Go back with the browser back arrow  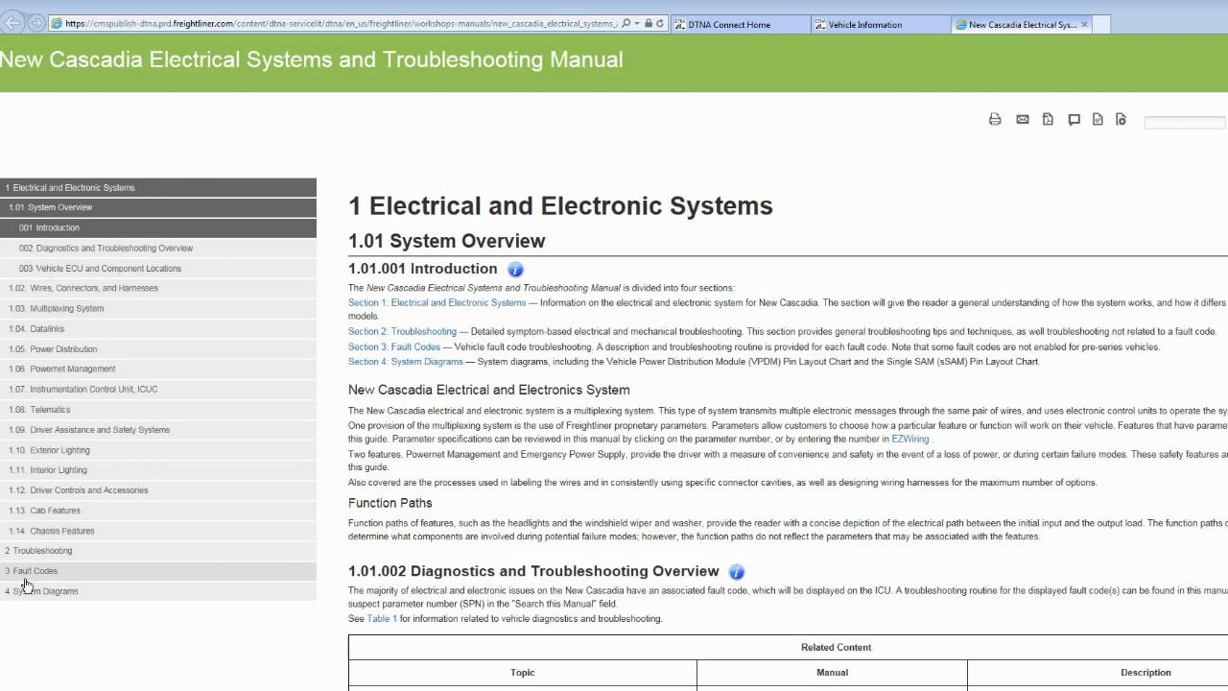pyautogui.click(x=14, y=23)
